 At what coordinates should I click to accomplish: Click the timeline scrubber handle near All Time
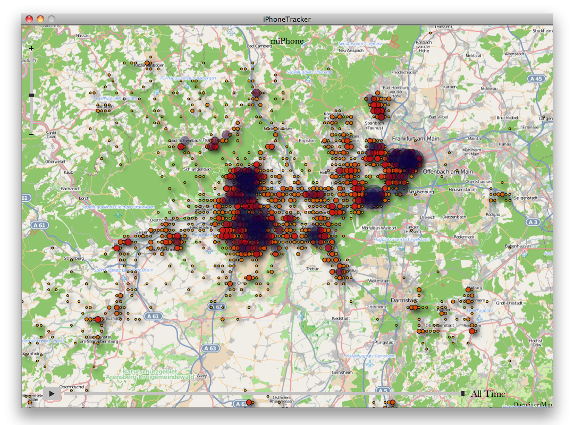click(x=463, y=394)
